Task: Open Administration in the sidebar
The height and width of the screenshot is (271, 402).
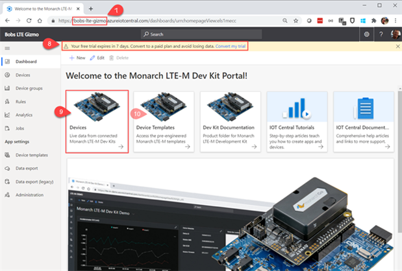Action: coord(31,194)
